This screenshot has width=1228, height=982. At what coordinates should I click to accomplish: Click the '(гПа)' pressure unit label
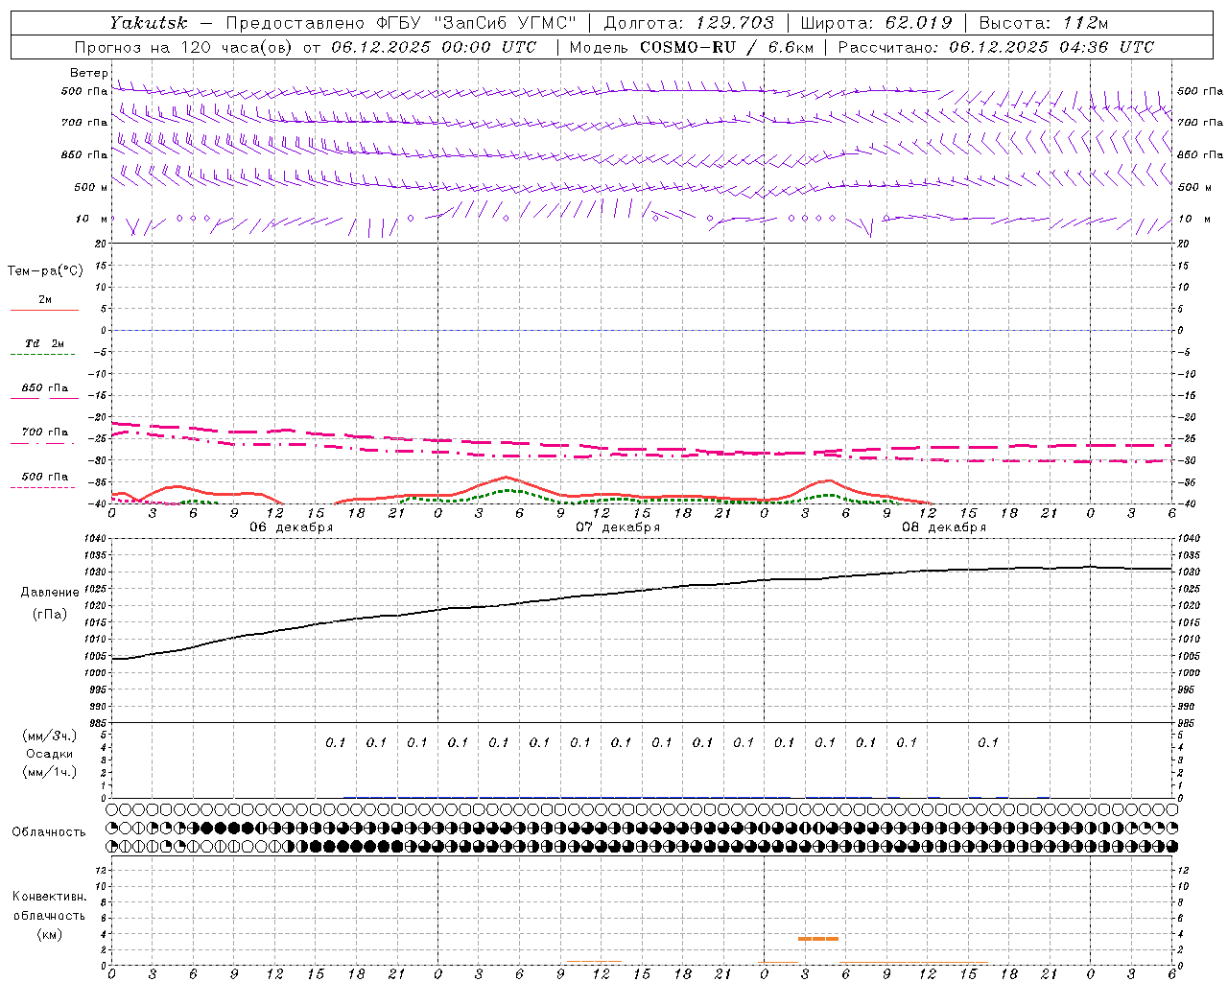(50, 614)
